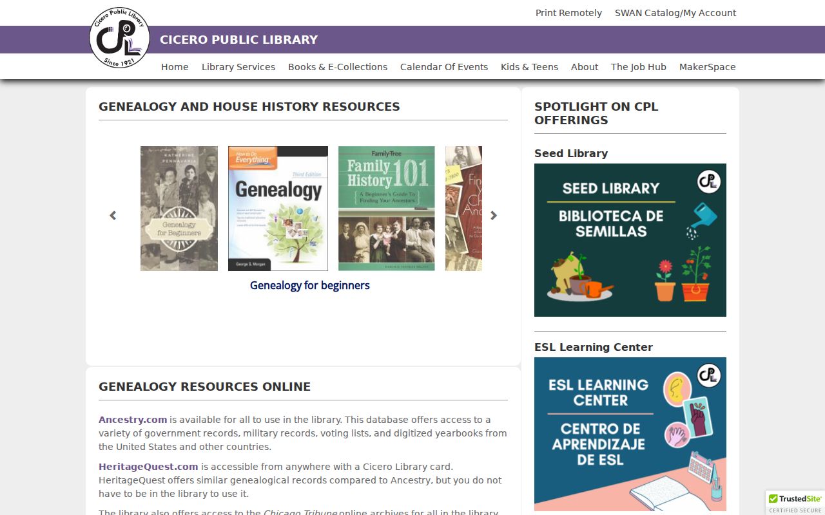
Task: Open the Genealogy for beginners caption link
Action: (310, 285)
